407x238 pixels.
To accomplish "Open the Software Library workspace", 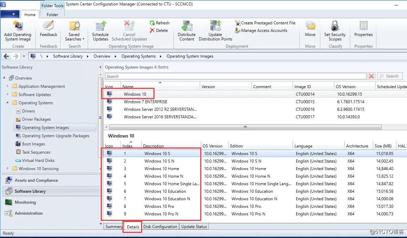I will [x=51, y=191].
